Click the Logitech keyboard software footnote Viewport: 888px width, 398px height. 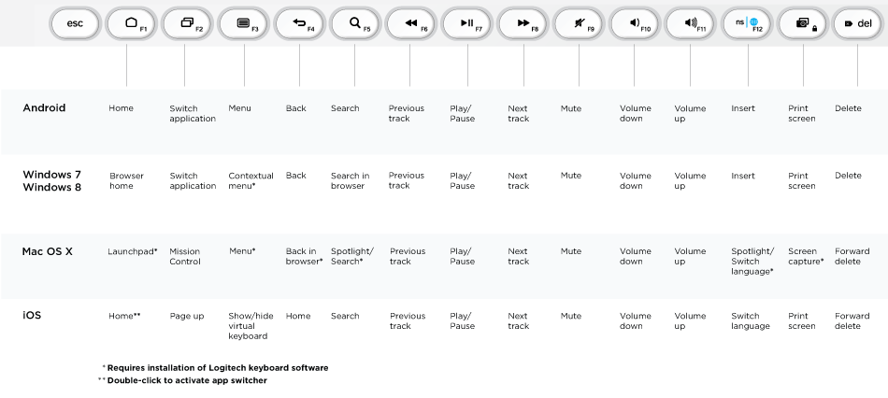point(215,368)
